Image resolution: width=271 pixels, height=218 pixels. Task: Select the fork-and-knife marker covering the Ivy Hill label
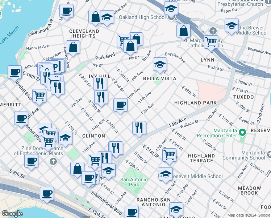click(100, 84)
